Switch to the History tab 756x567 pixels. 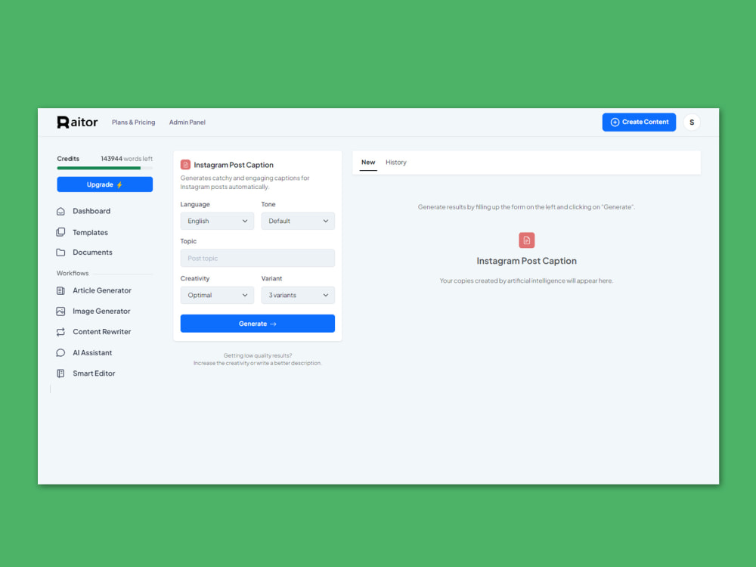point(396,163)
